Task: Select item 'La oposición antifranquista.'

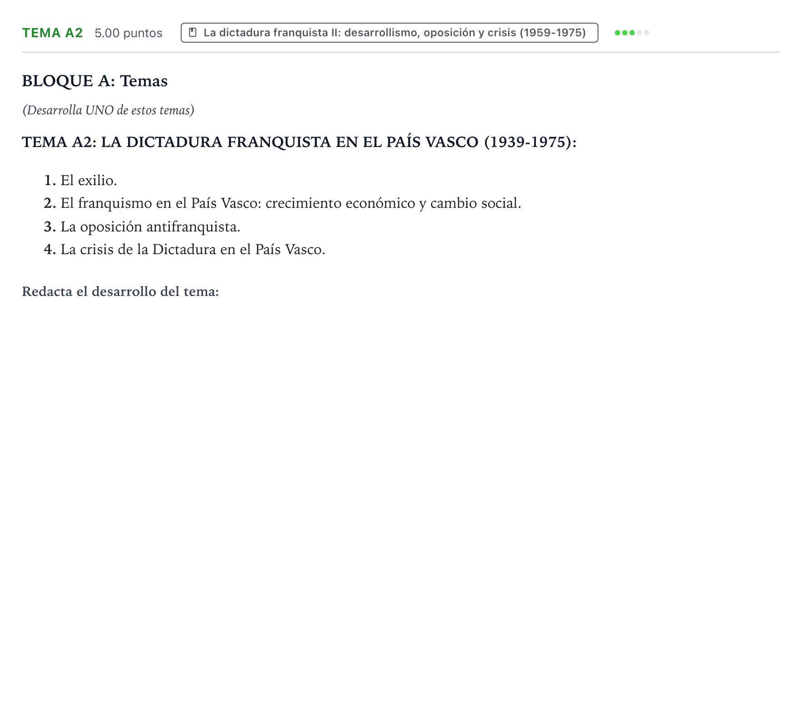Action: point(151,226)
